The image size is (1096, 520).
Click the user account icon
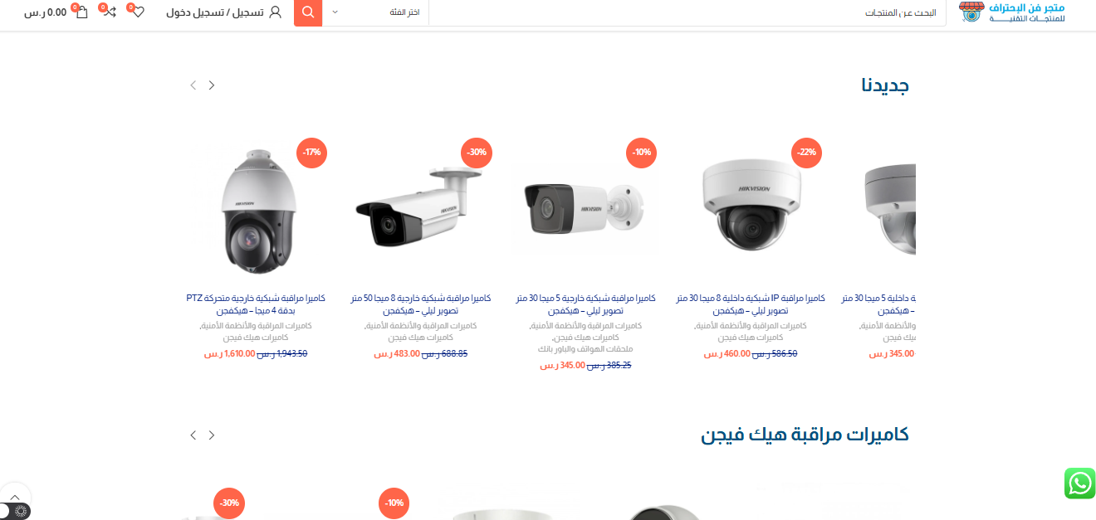point(276,12)
